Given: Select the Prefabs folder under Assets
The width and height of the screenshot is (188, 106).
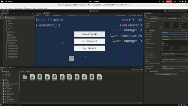Looking at the screenshot, I should [7, 81].
